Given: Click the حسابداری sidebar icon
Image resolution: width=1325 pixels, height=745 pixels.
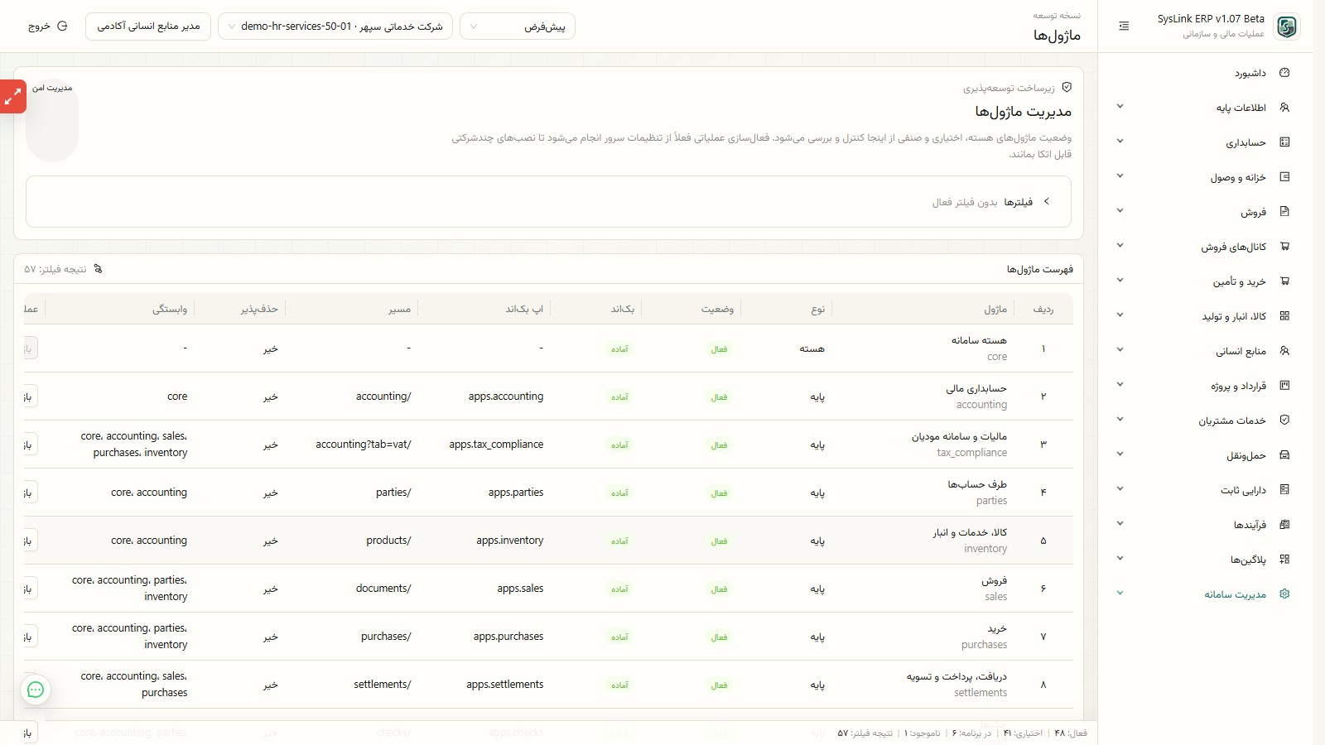Looking at the screenshot, I should [1284, 142].
